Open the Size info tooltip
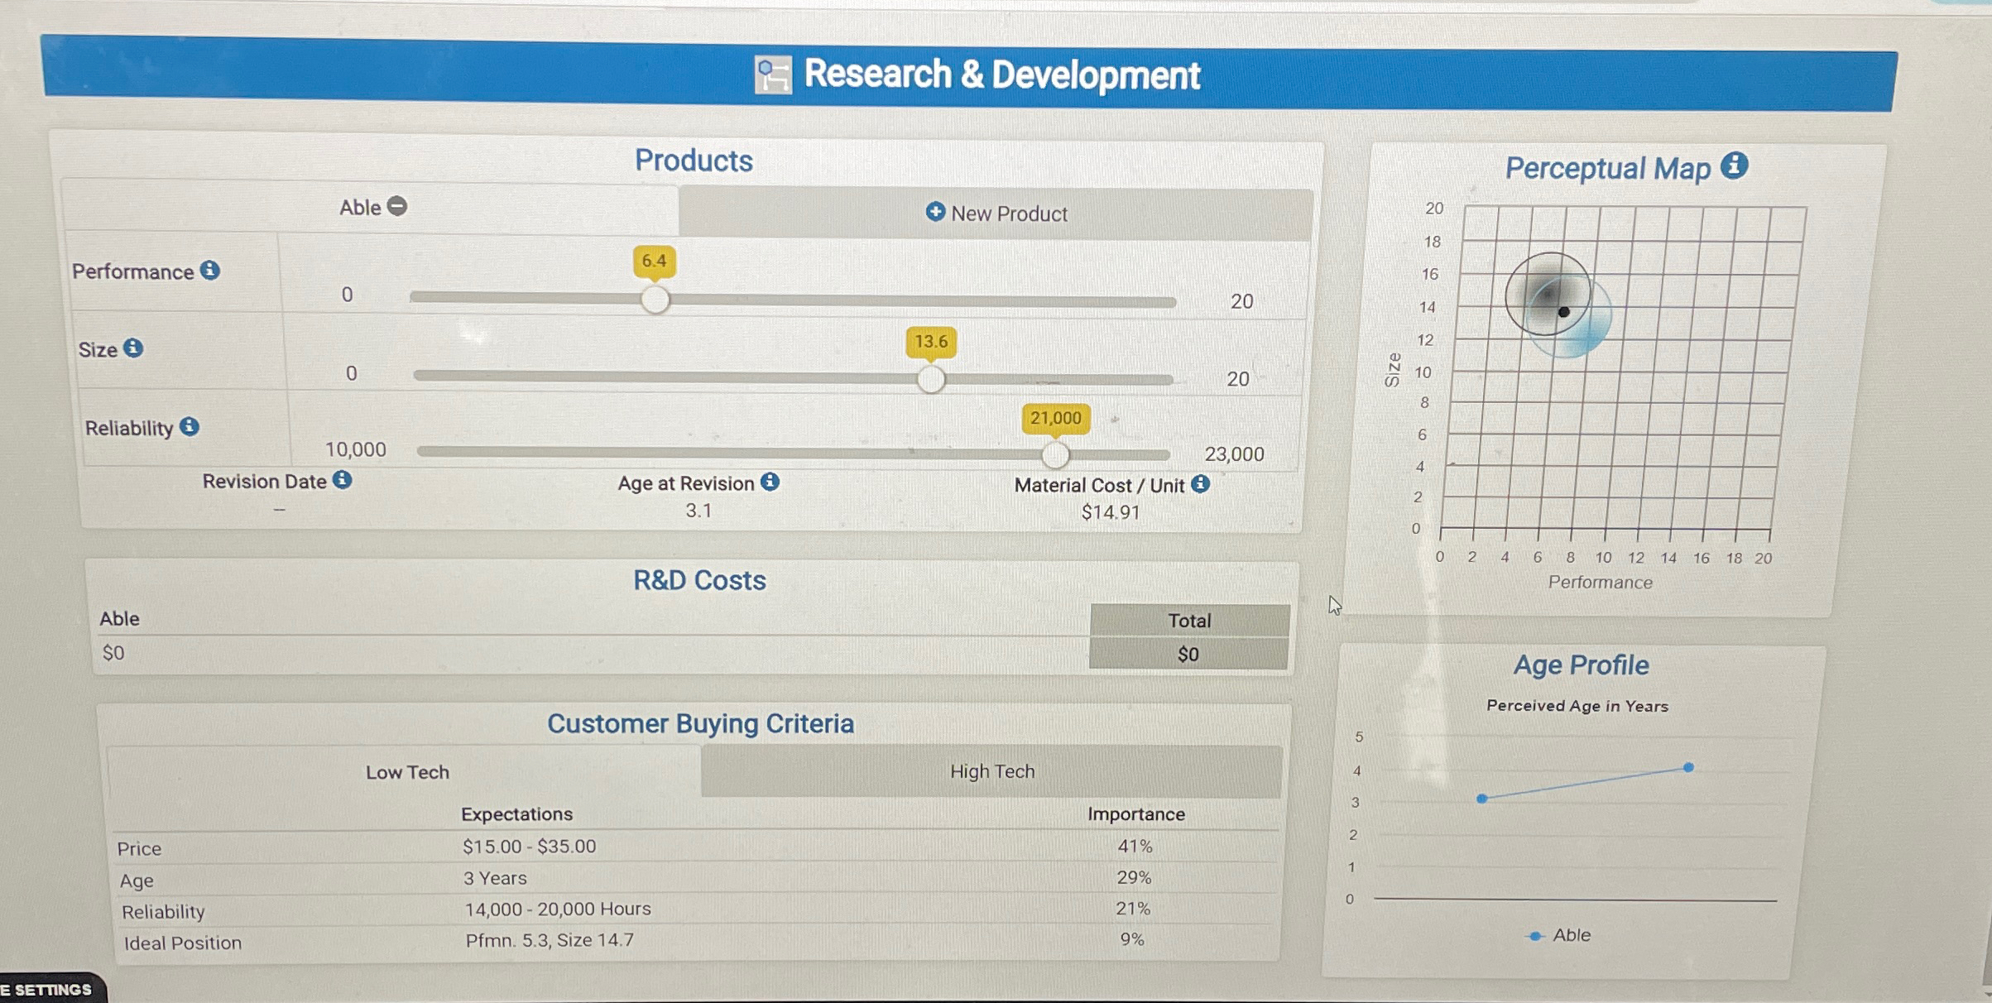 132,349
